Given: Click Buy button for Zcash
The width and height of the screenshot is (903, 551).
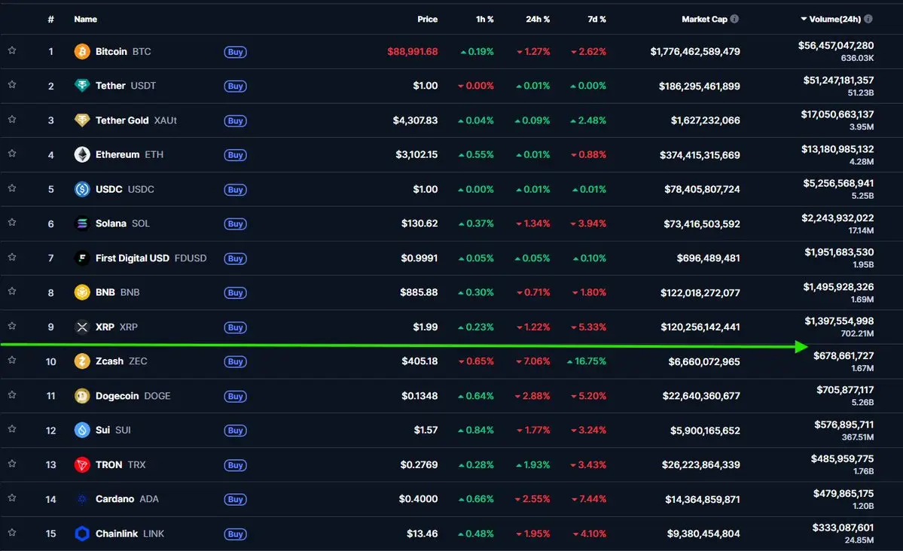Looking at the screenshot, I should pos(235,361).
